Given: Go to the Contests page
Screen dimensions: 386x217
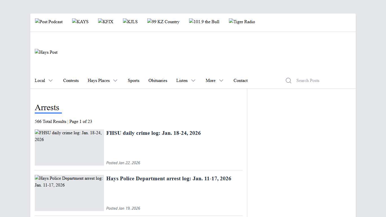Looking at the screenshot, I should pyautogui.click(x=71, y=81).
